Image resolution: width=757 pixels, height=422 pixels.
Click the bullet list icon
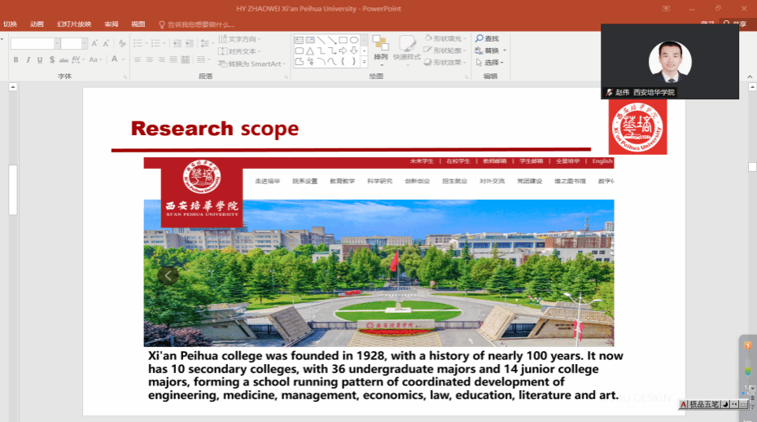pos(138,42)
